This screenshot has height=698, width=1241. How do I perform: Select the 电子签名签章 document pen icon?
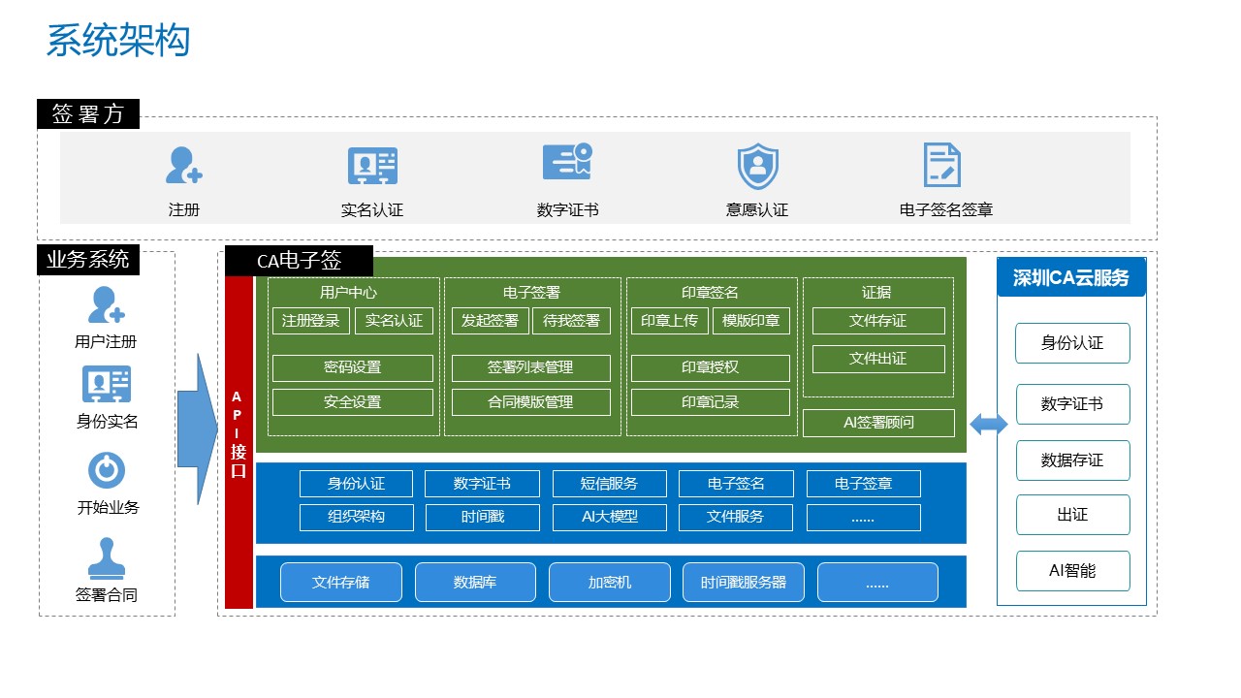pos(941,165)
